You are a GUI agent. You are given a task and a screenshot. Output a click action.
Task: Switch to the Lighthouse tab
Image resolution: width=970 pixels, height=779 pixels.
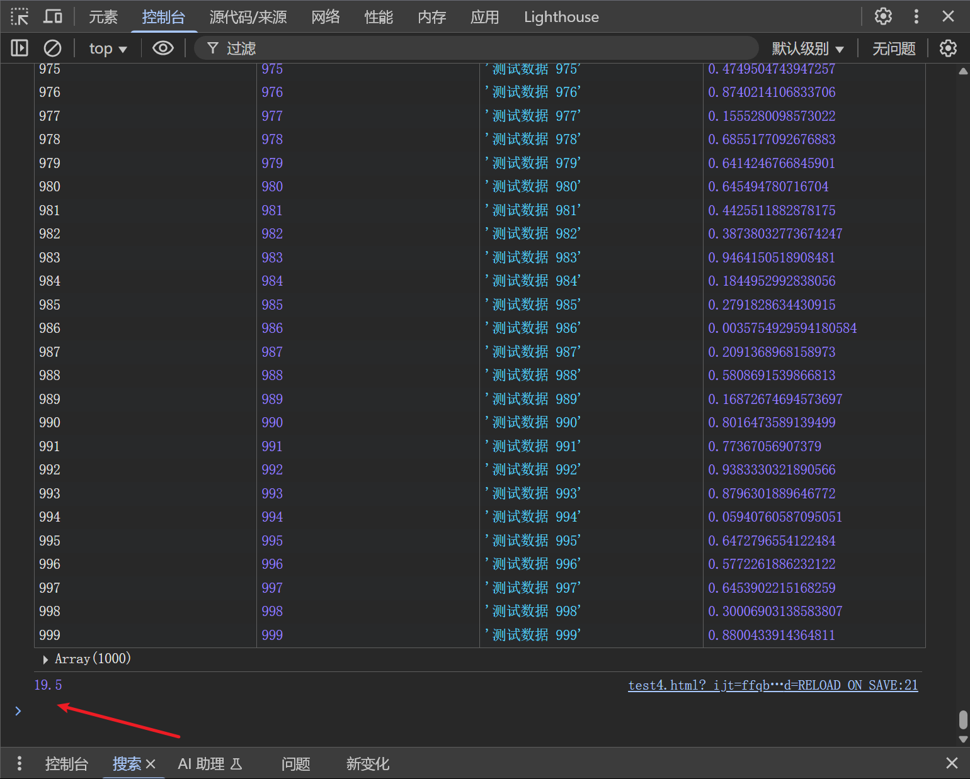coord(561,17)
